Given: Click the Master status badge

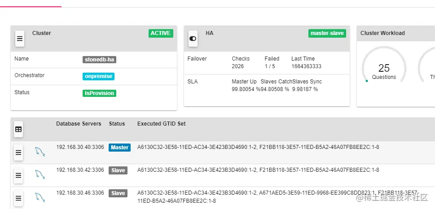Looking at the screenshot, I should tap(119, 148).
